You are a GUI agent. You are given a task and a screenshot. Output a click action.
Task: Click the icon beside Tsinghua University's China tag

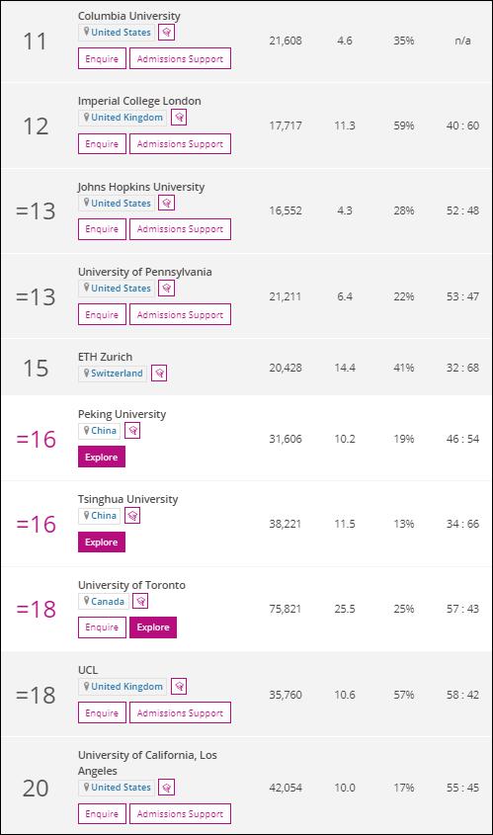132,516
